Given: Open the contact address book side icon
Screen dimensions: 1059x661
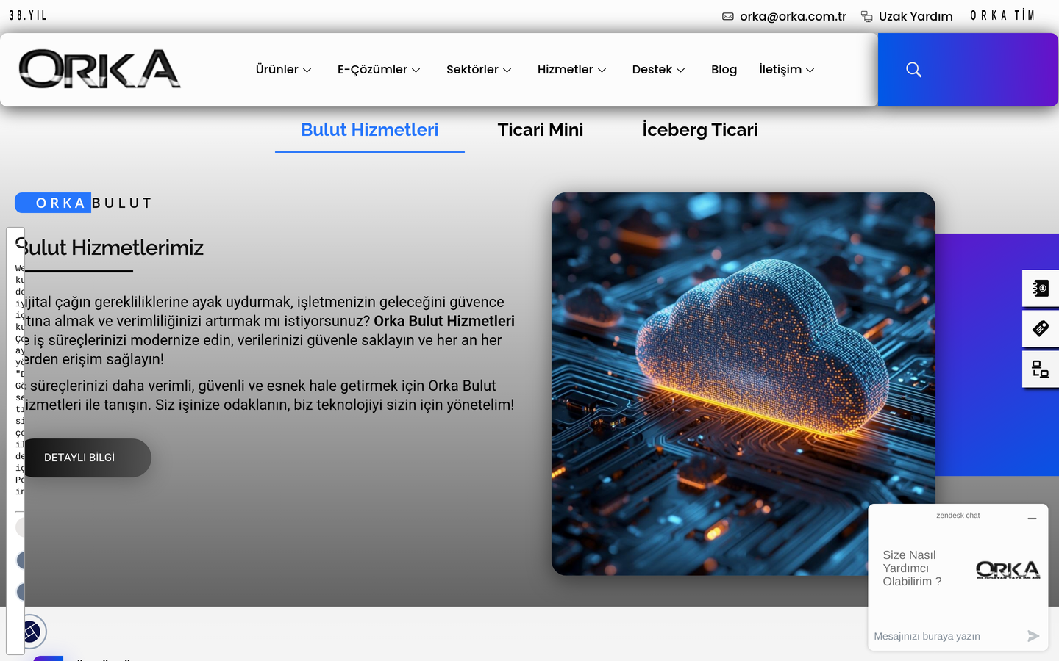Looking at the screenshot, I should (x=1041, y=289).
